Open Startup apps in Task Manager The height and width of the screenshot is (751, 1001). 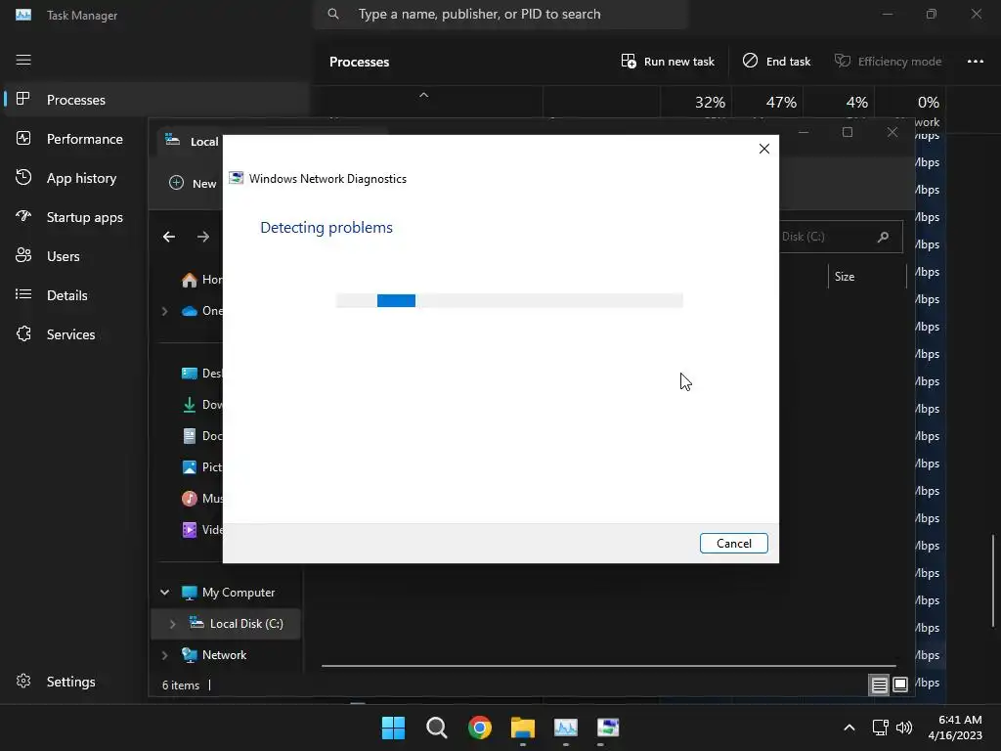[x=85, y=217]
